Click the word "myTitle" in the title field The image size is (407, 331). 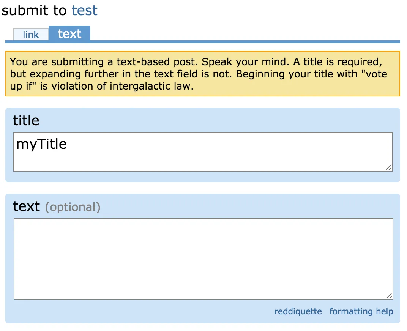point(41,144)
